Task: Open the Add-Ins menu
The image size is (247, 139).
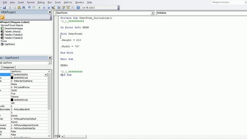Action: 68,2
